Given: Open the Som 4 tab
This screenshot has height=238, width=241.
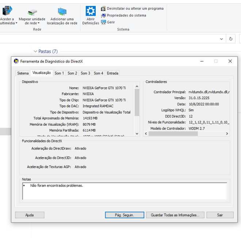Looking at the screenshot, I should (x=98, y=73).
